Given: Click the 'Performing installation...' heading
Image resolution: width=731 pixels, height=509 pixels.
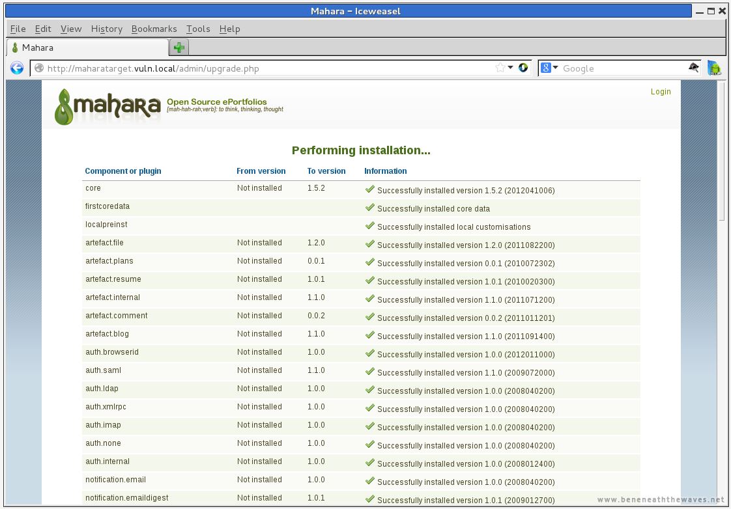Looking at the screenshot, I should [361, 150].
